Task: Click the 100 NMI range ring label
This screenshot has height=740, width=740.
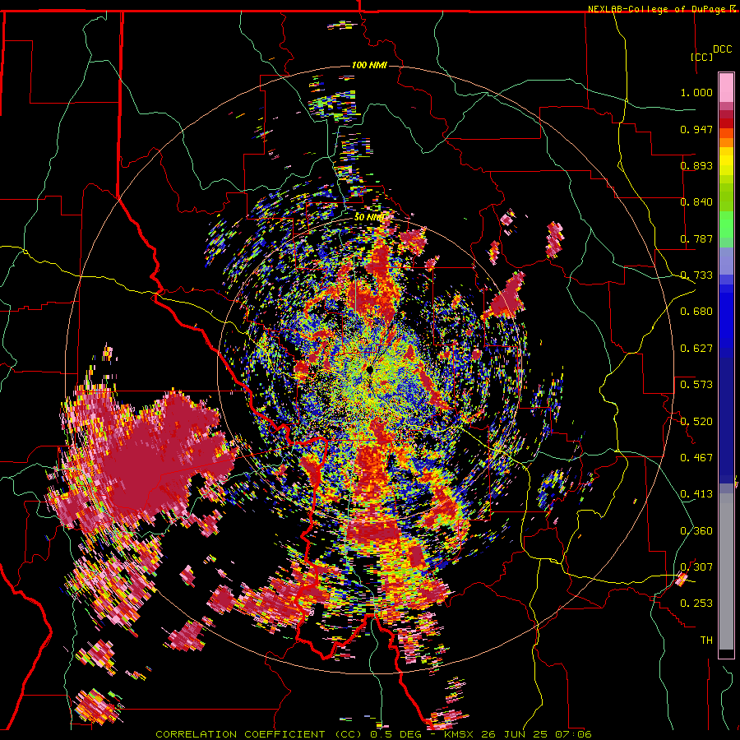Action: pyautogui.click(x=369, y=65)
